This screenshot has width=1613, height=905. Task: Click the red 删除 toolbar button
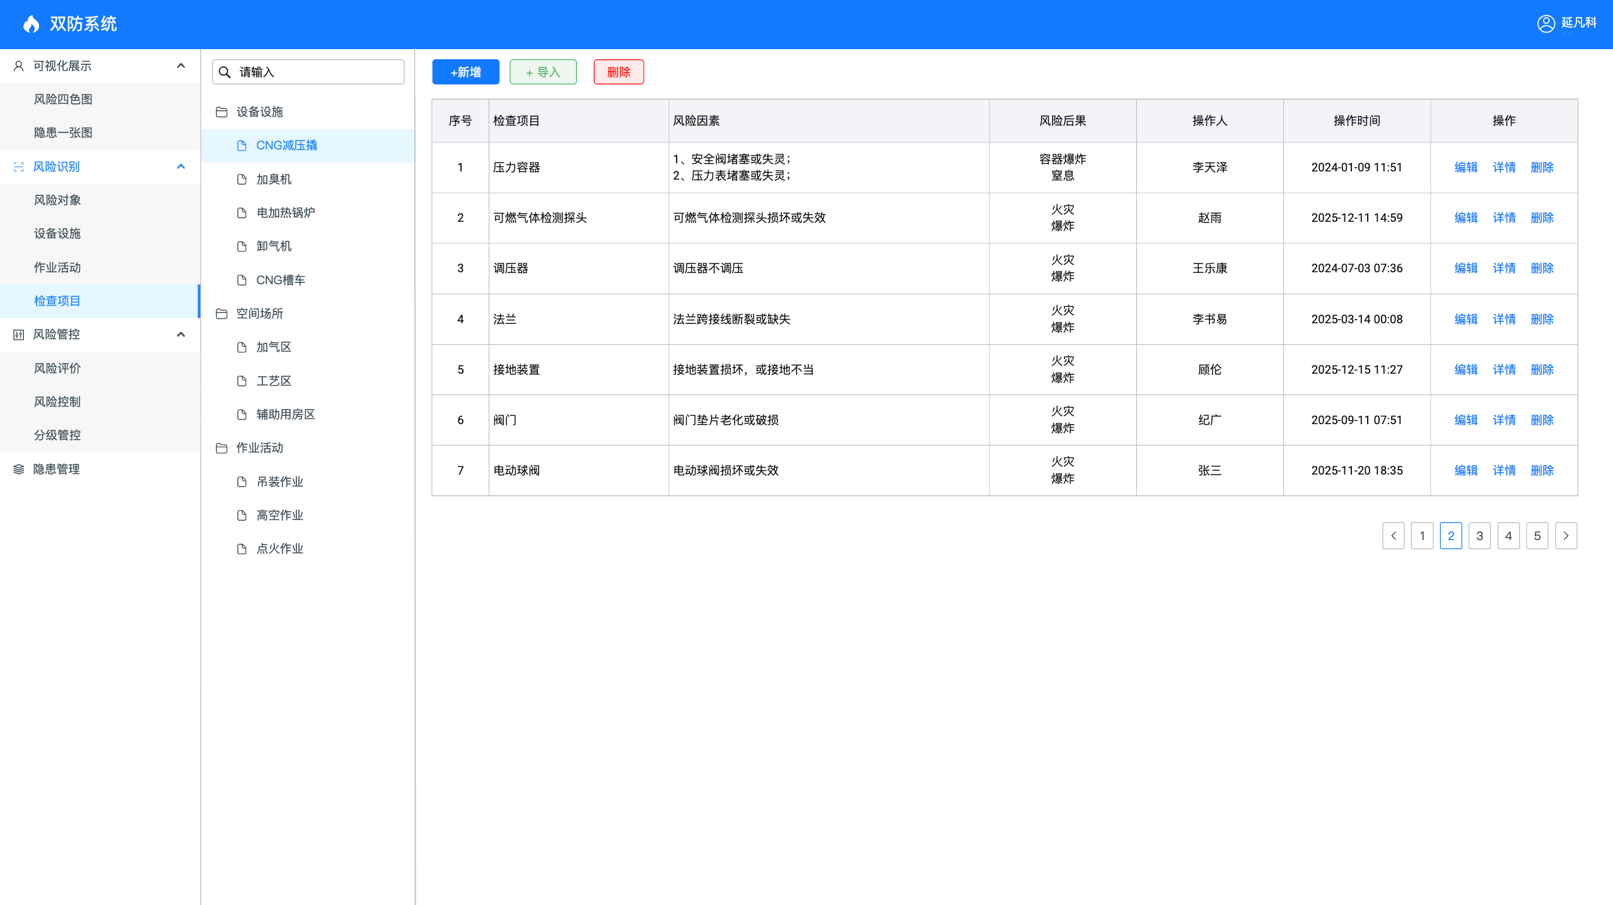618,72
